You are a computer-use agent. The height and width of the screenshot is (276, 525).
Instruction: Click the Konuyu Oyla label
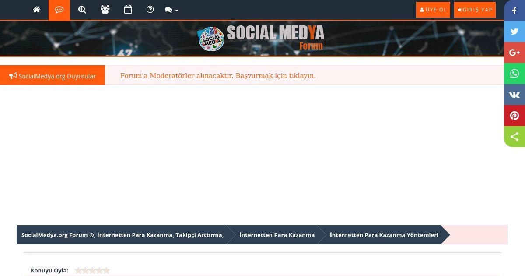click(x=49, y=270)
